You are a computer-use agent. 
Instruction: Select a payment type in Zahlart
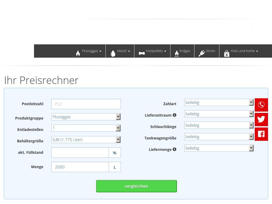(x=219, y=103)
